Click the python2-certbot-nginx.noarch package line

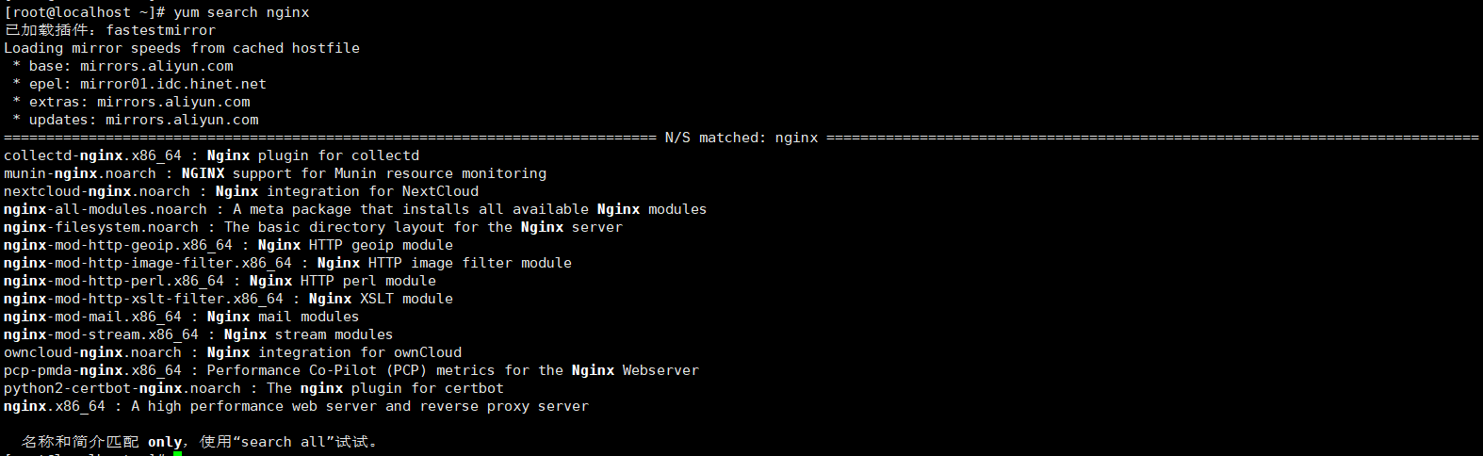coord(122,388)
